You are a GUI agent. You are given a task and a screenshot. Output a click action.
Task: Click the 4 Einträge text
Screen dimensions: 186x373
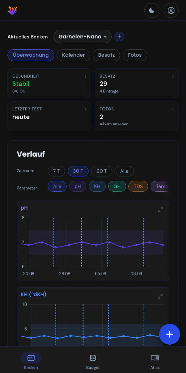pos(109,91)
